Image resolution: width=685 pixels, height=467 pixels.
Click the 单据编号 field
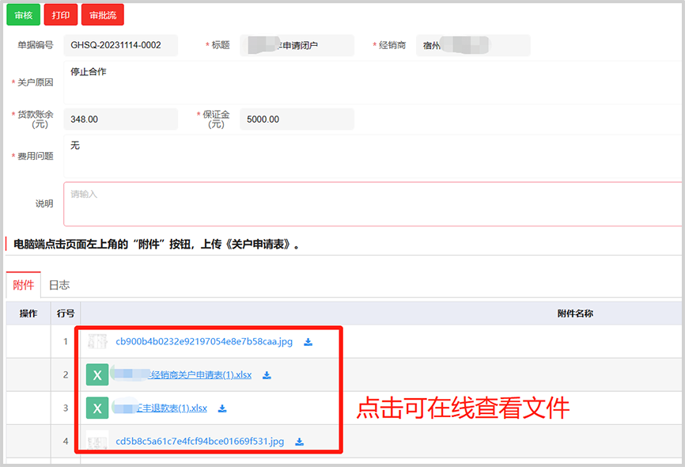click(x=120, y=45)
